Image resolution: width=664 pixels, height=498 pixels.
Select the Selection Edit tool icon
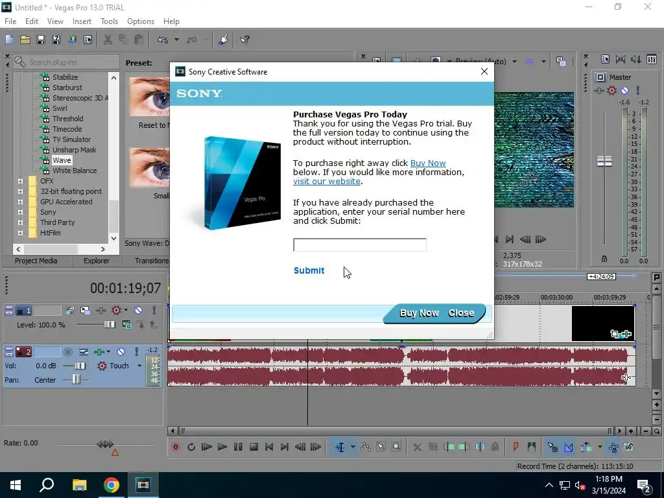tap(381, 447)
